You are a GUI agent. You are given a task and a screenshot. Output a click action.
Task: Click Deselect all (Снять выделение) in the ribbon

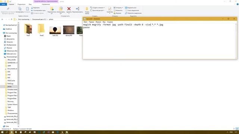coord(132,10)
